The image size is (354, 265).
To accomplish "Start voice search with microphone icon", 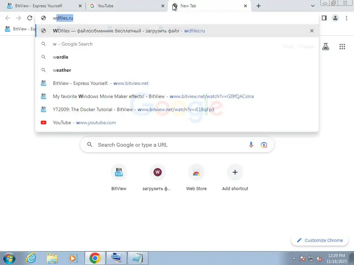I will pyautogui.click(x=251, y=145).
